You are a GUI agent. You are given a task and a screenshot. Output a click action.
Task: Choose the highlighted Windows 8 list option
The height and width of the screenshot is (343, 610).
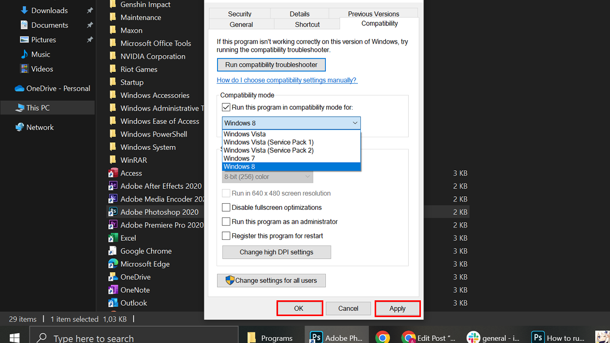coord(292,167)
